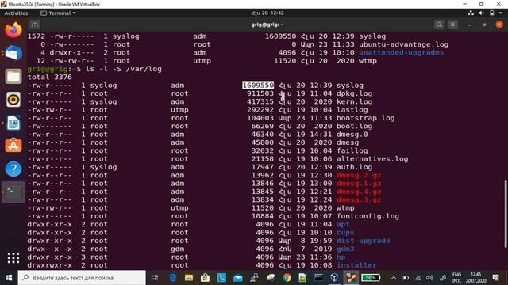Click the blue installer directory name
Viewport: 508px width, 285px height.
click(x=356, y=265)
